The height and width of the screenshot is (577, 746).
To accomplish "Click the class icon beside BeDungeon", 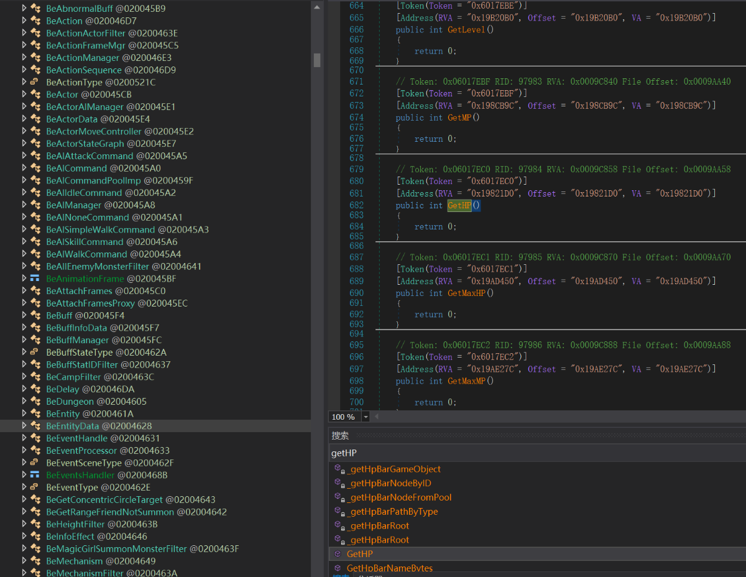I will tap(35, 402).
